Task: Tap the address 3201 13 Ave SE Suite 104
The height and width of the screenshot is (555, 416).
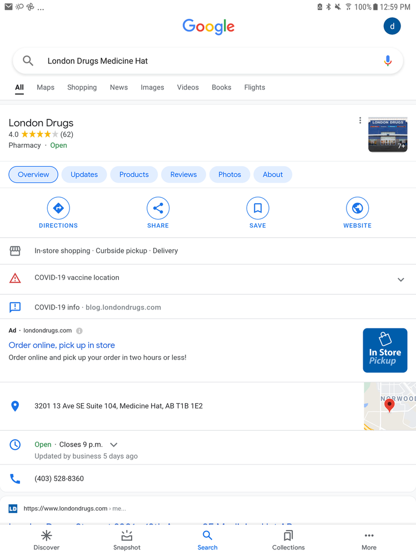Action: [x=118, y=406]
